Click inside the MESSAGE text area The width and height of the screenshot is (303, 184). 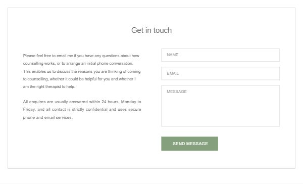220,106
